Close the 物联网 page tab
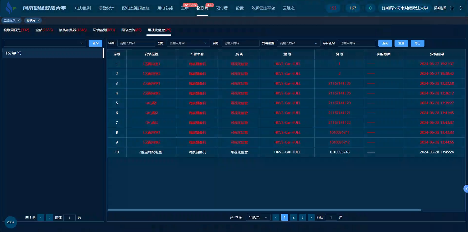The height and width of the screenshot is (232, 468). [39, 20]
